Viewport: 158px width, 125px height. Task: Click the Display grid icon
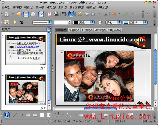click(x=7, y=22)
